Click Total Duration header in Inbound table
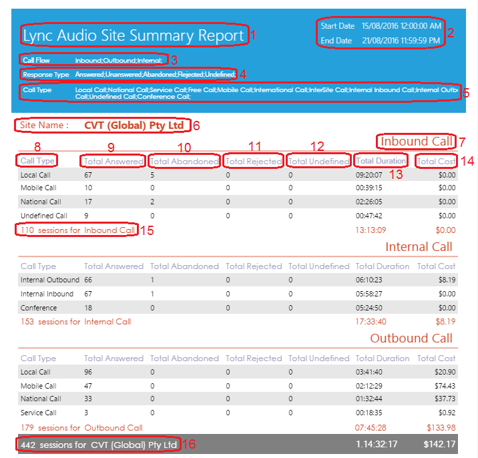The height and width of the screenshot is (458, 478). tap(381, 161)
